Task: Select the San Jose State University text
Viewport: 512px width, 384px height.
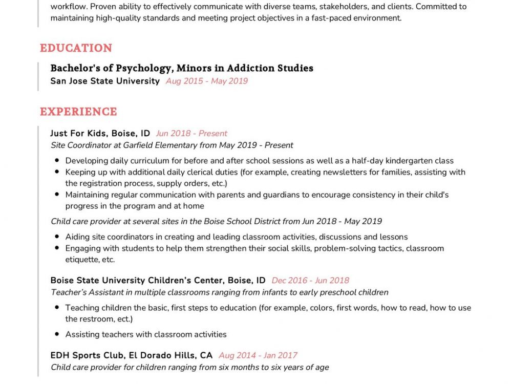Action: click(105, 81)
